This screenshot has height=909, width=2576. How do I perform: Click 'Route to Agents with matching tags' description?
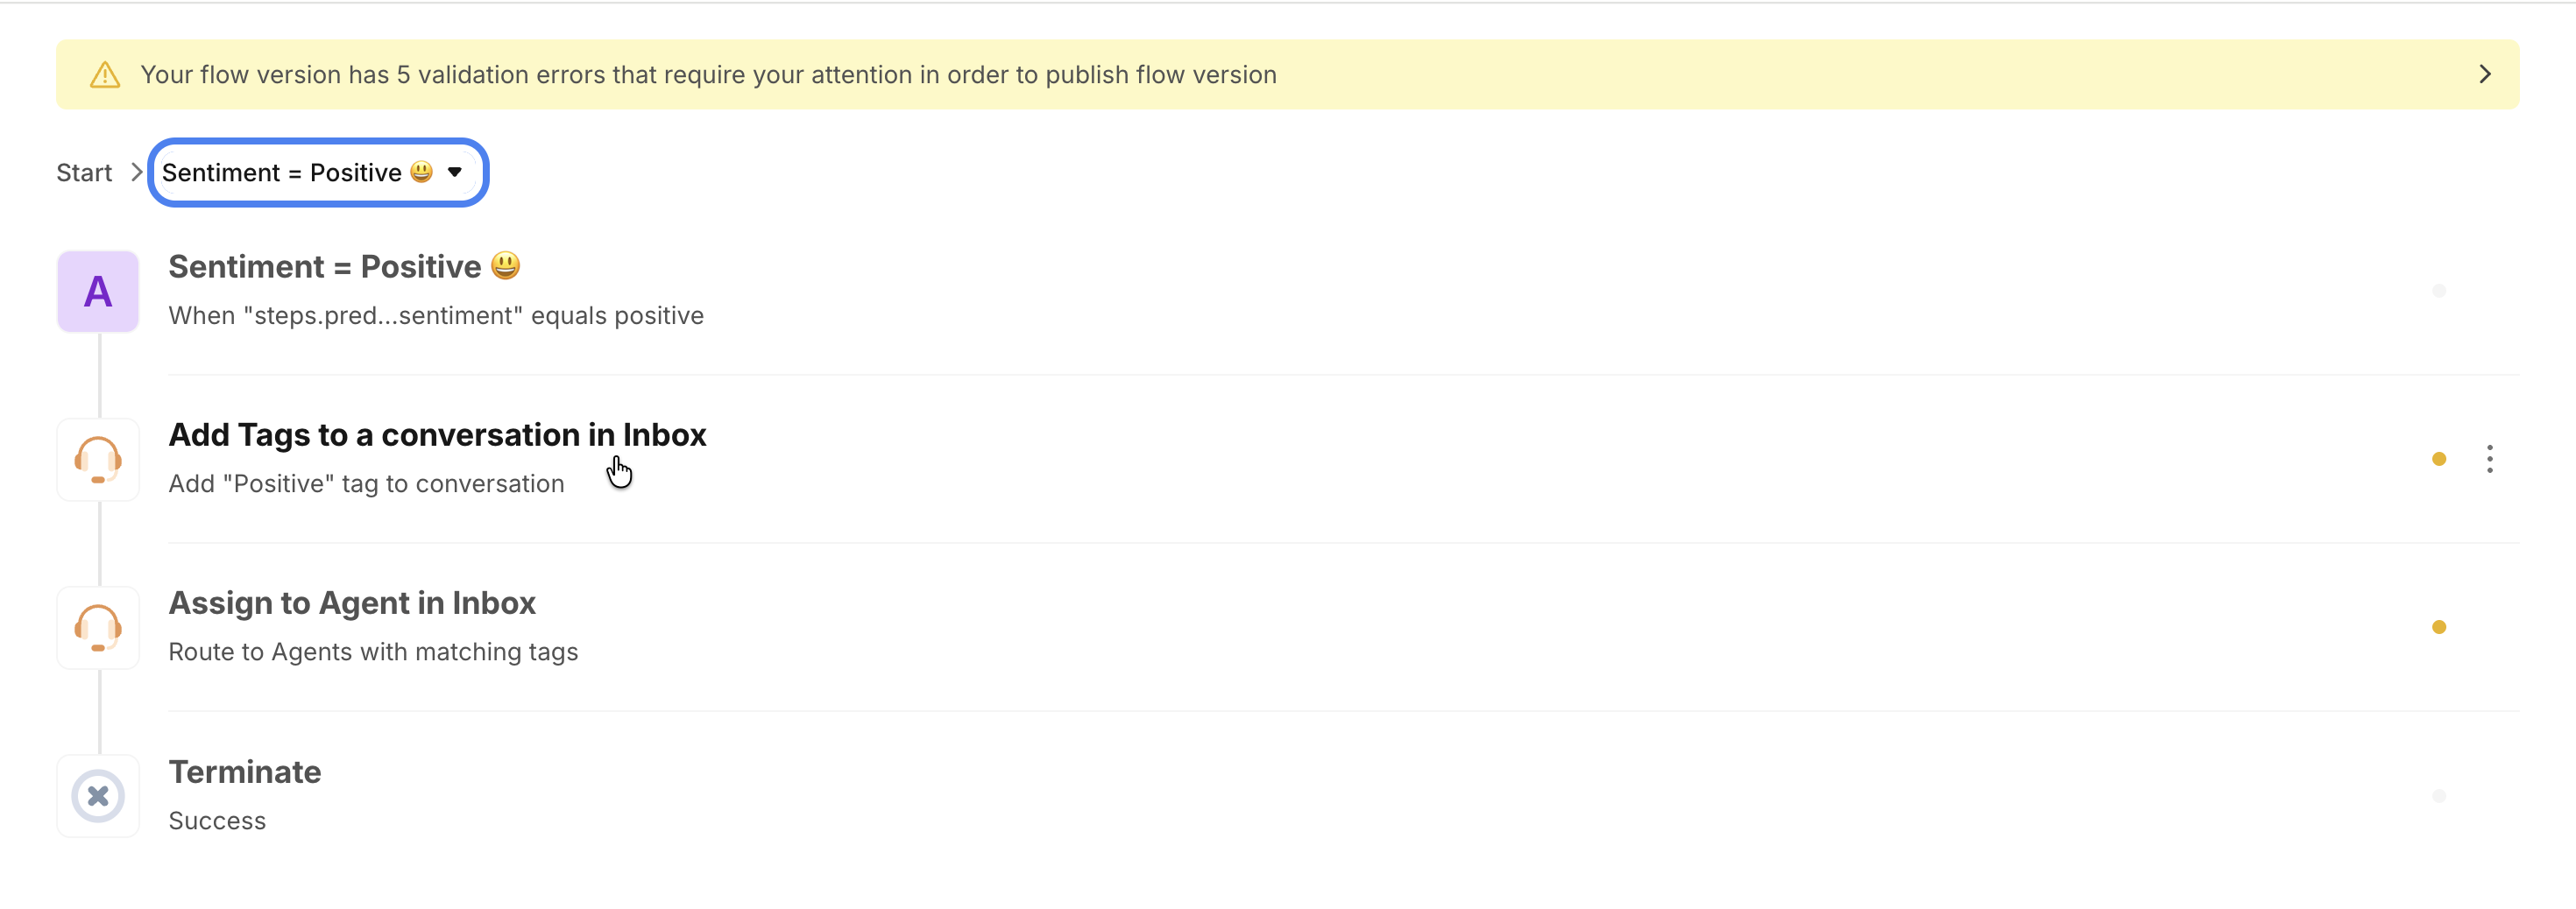373,652
